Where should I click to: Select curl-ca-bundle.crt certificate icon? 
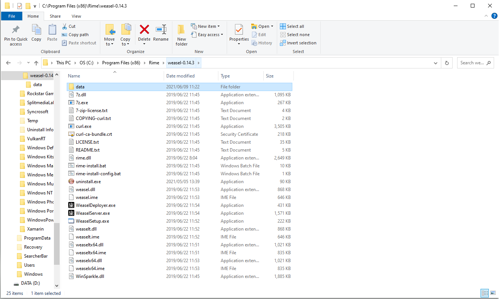coord(72,134)
